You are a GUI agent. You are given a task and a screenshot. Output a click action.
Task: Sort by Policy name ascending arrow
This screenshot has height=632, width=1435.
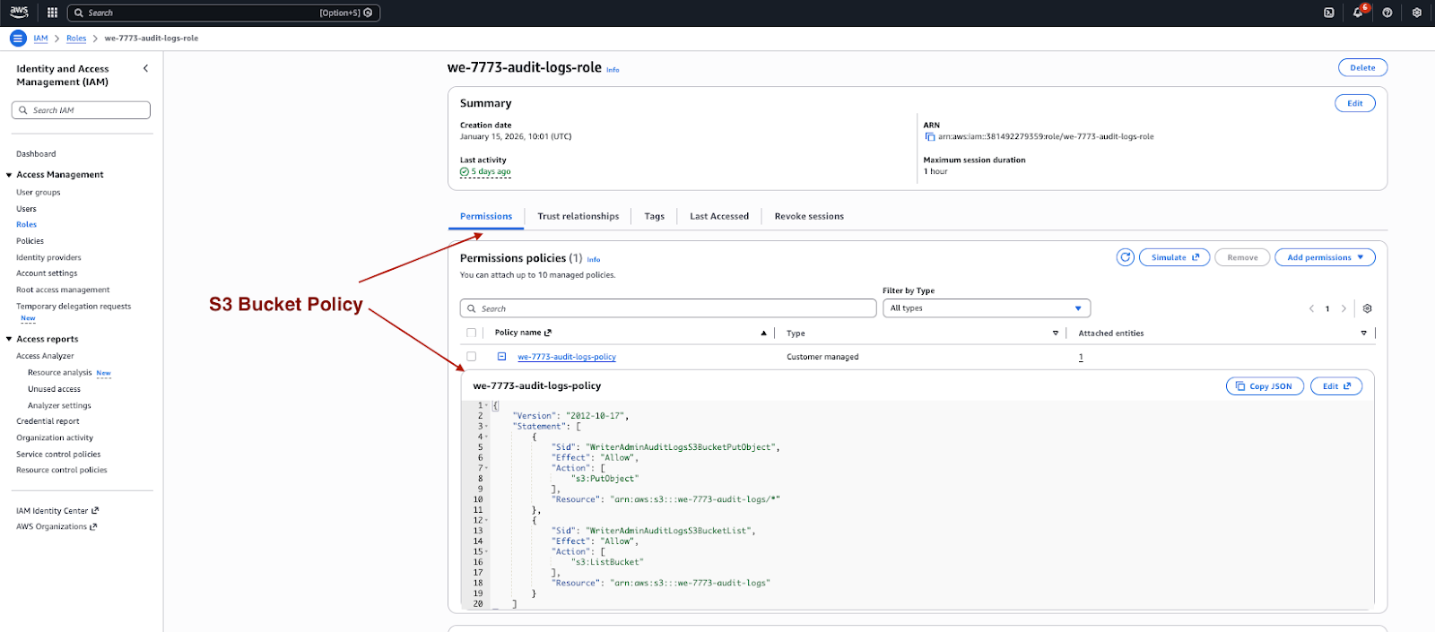click(x=763, y=333)
